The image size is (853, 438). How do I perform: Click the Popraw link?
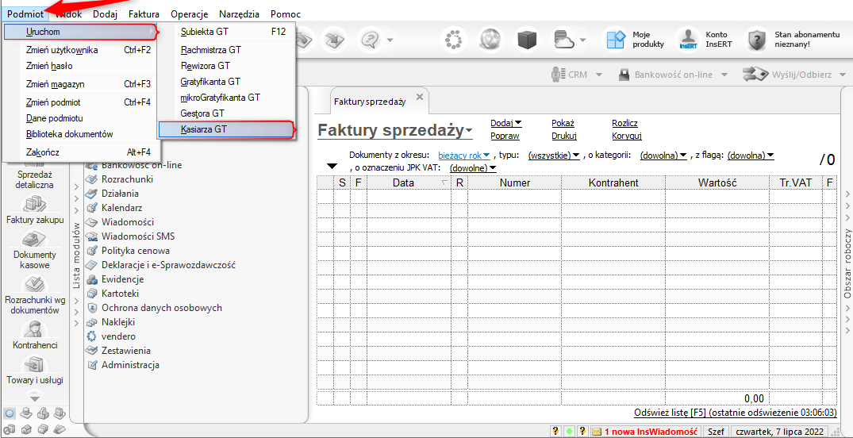click(x=505, y=136)
